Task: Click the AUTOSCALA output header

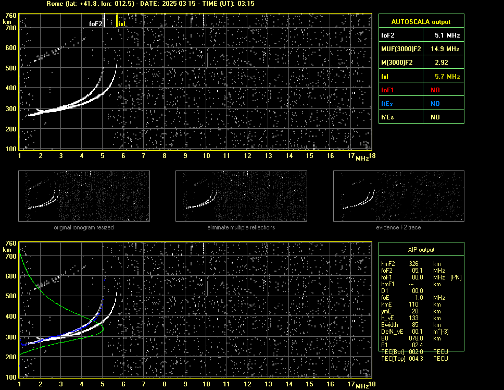Action: point(421,21)
